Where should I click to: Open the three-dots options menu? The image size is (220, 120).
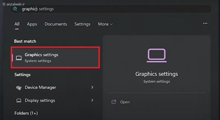(x=205, y=24)
